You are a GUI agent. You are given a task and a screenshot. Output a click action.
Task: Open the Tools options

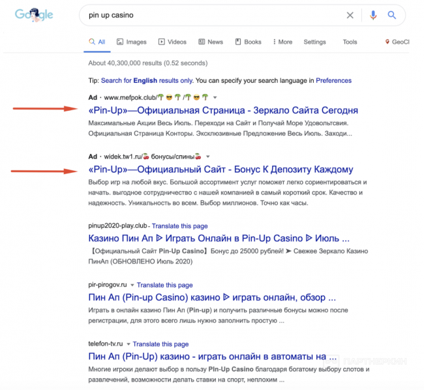click(x=350, y=42)
